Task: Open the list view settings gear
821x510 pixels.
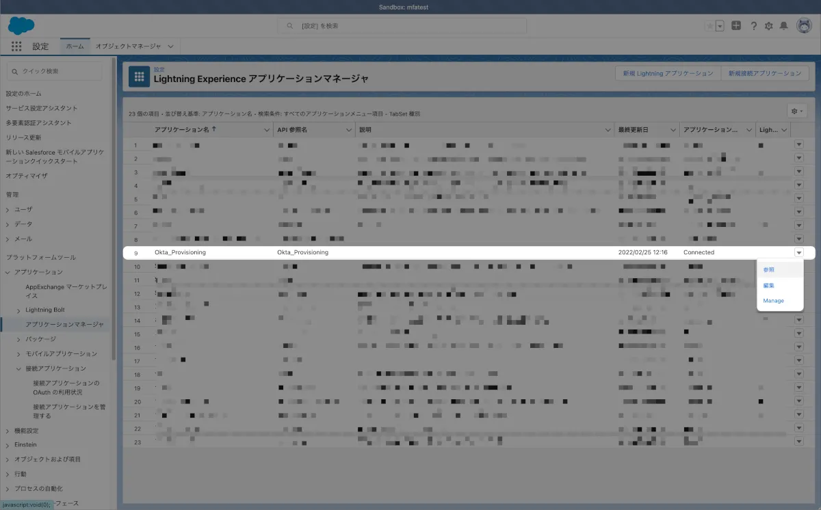Action: [x=798, y=111]
